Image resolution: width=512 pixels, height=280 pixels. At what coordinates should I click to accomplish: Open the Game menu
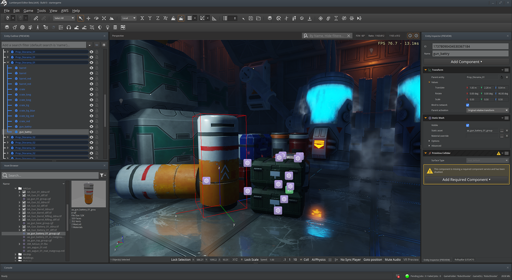coord(28,11)
